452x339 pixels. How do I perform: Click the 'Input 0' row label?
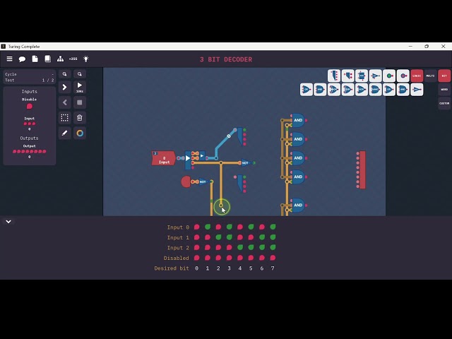pyautogui.click(x=178, y=227)
